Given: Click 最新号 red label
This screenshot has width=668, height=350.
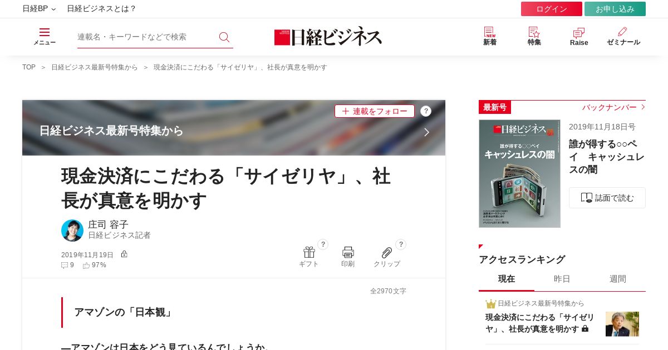Looking at the screenshot, I should point(495,107).
